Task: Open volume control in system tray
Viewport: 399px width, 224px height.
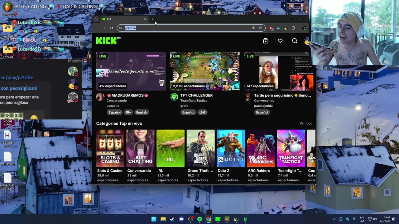Action: tap(375, 219)
